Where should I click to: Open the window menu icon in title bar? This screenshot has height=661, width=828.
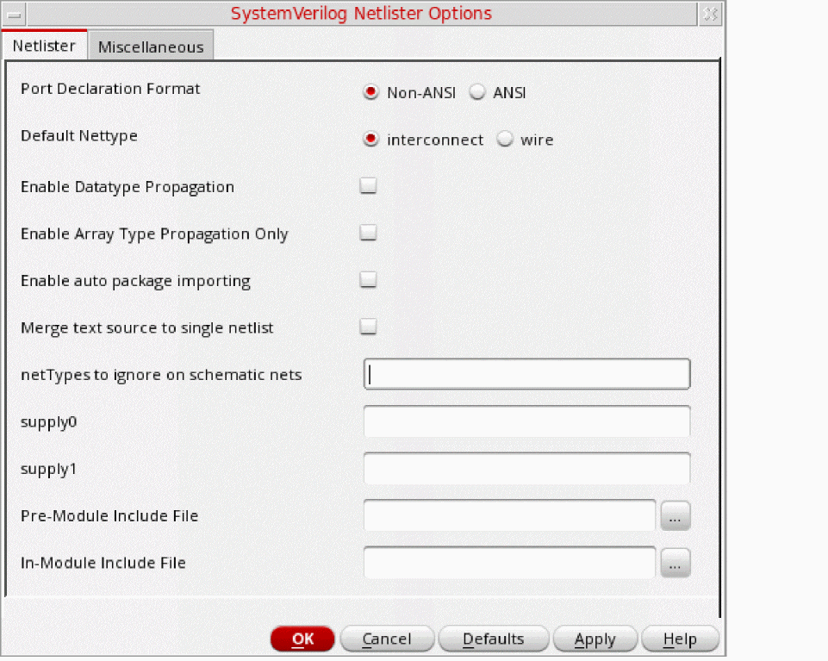point(15,14)
